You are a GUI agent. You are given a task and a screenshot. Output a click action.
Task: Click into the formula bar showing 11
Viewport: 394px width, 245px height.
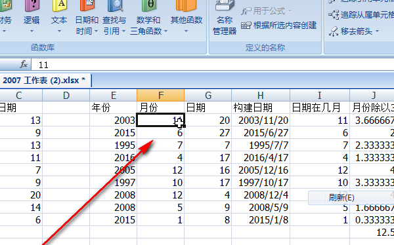click(213, 65)
